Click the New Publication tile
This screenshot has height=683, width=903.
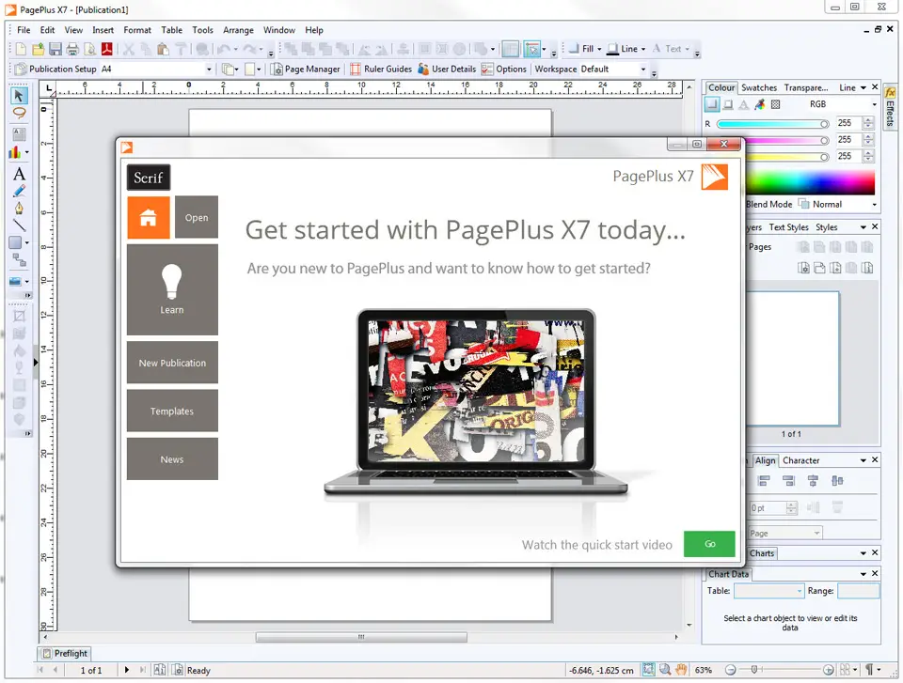[x=172, y=363]
